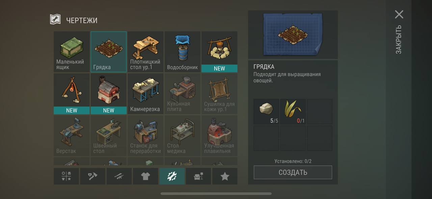Open the Верстак workbench blueprint
Viewport: 432px width, 199px height.
pos(72,136)
